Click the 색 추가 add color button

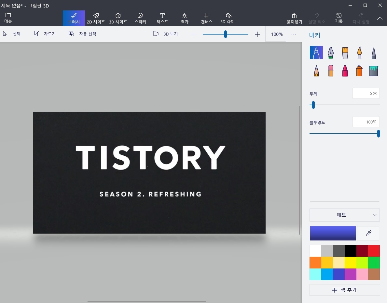345,290
